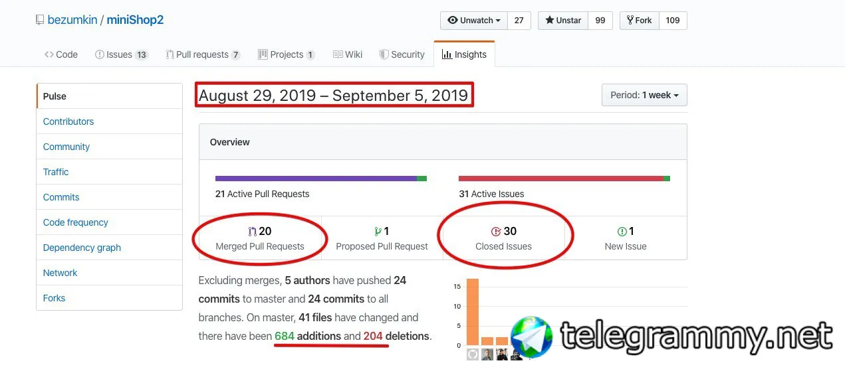This screenshot has width=845, height=377.
Task: Click the Overview heading
Action: click(230, 142)
